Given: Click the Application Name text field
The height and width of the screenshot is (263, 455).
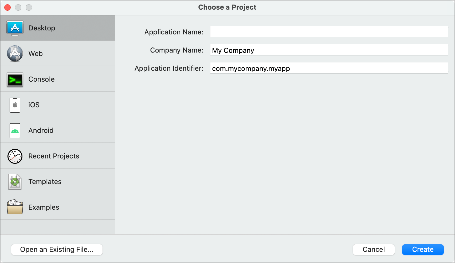Looking at the screenshot, I should pos(329,32).
